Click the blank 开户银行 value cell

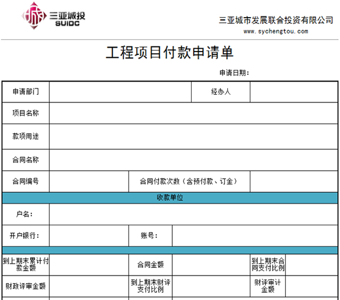point(89,236)
